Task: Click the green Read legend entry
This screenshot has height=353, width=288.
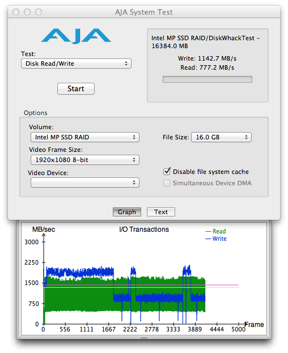Action: click(215, 231)
